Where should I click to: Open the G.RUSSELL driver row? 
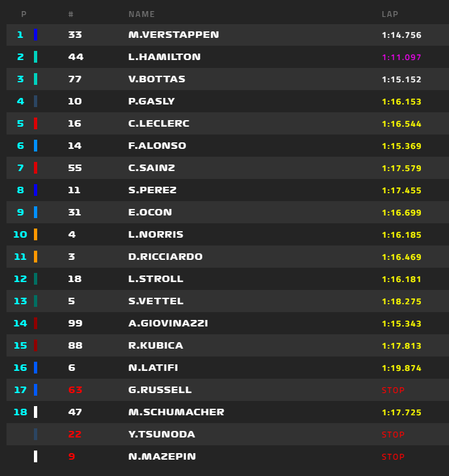tap(228, 390)
